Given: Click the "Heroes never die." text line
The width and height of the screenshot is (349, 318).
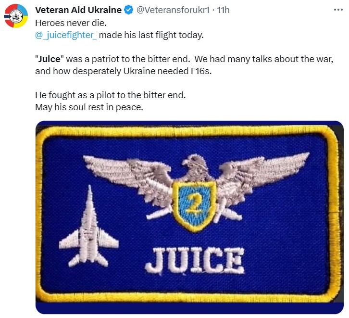Looking at the screenshot, I should click(x=70, y=23).
